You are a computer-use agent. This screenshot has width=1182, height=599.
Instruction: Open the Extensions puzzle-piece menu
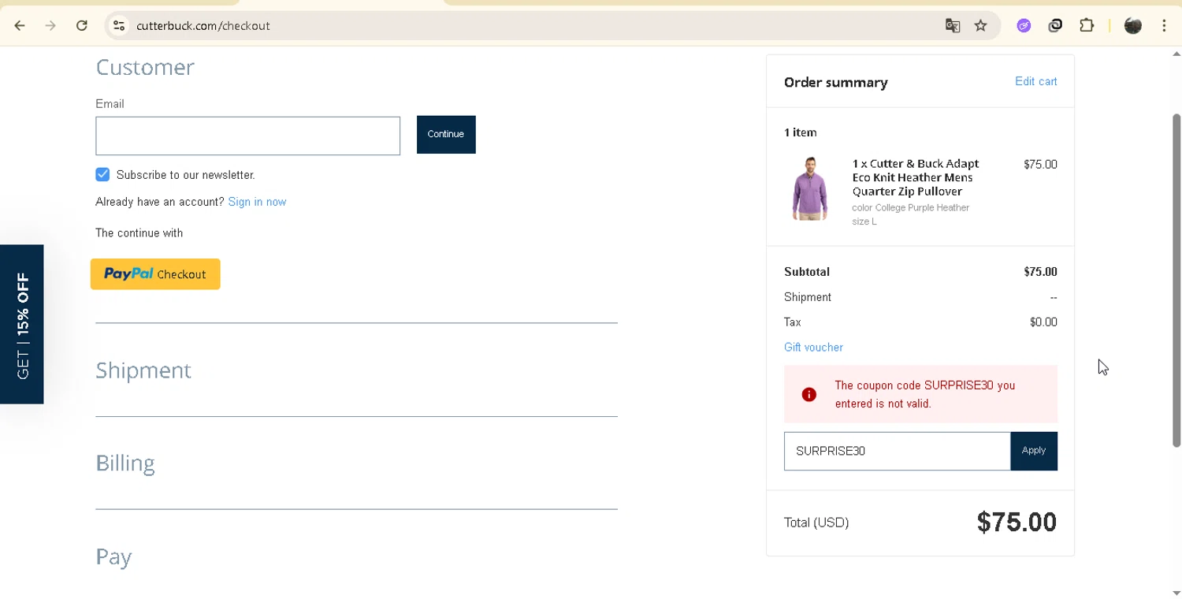[x=1087, y=26]
